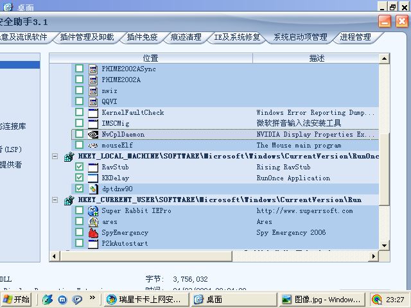Click the horizontal scrollbar thumb

coord(146,256)
